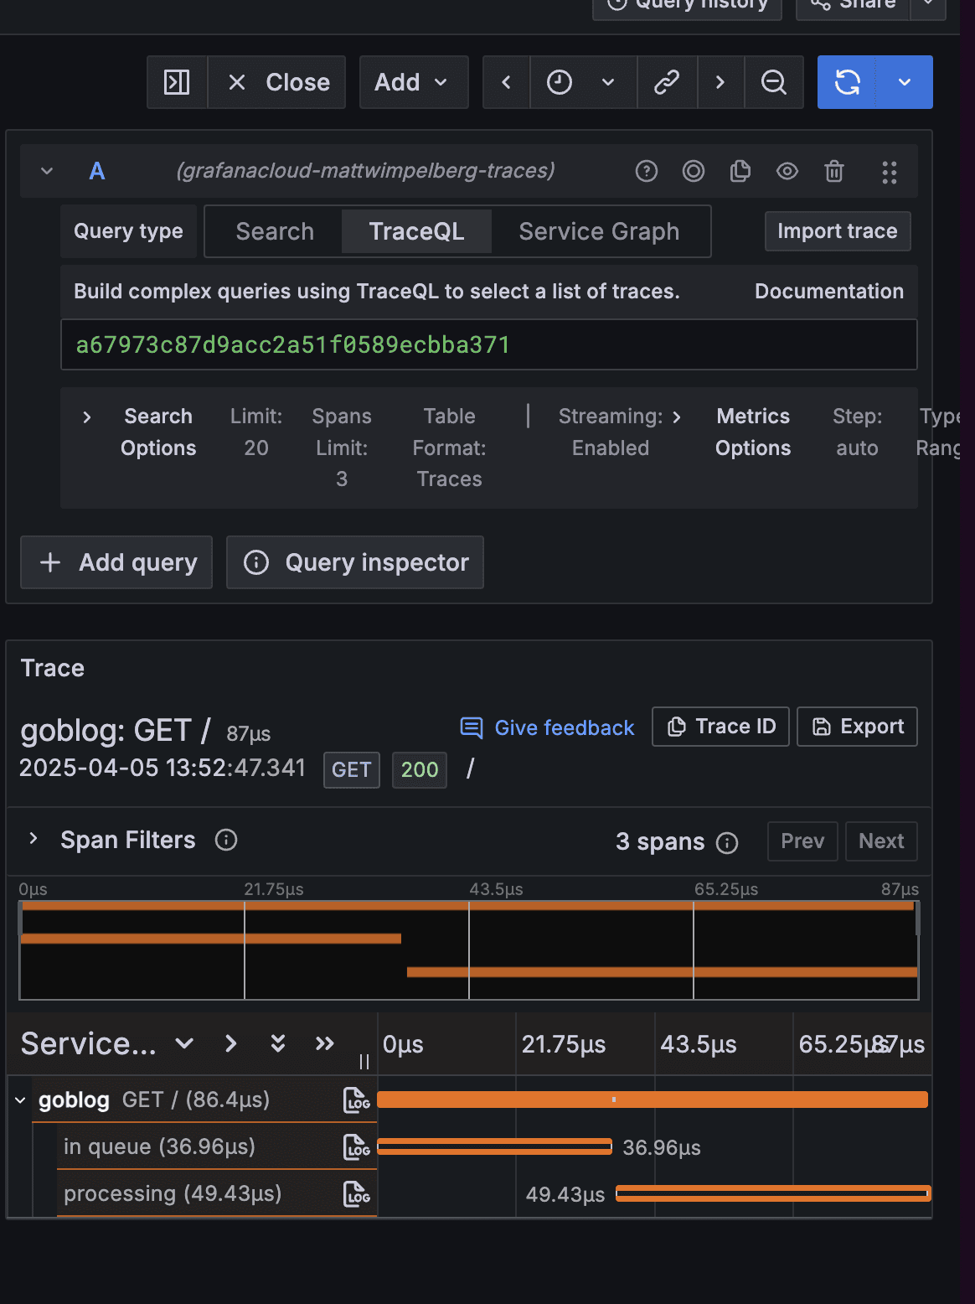Copy a shareable link with the link icon
This screenshot has width=975, height=1304.
click(x=667, y=82)
